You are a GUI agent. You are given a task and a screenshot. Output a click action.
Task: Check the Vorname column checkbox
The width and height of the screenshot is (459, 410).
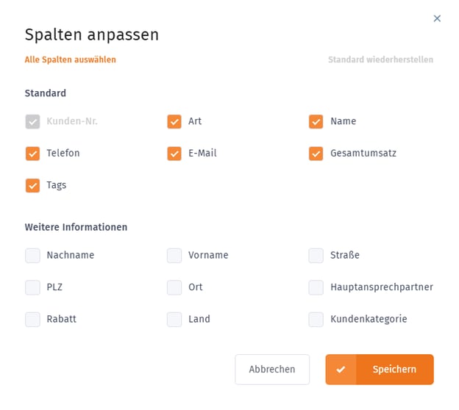(x=174, y=256)
